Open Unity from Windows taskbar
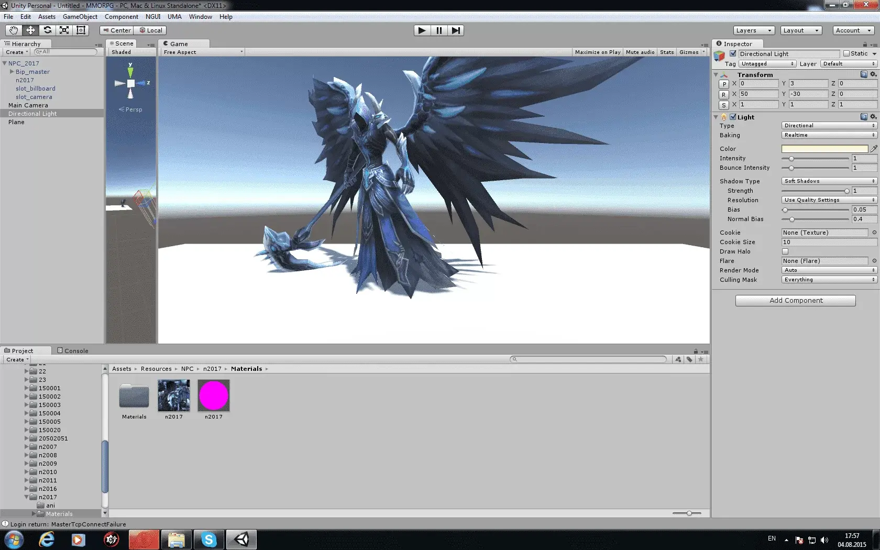This screenshot has width=880, height=550. click(x=241, y=540)
